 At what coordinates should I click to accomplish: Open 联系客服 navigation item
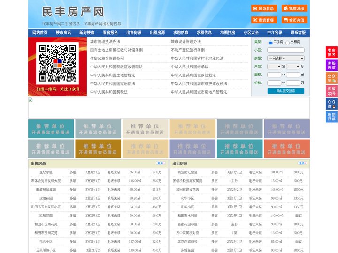(x=298, y=33)
